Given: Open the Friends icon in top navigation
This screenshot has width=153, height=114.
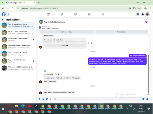Looking at the screenshot, I should 62,14.
